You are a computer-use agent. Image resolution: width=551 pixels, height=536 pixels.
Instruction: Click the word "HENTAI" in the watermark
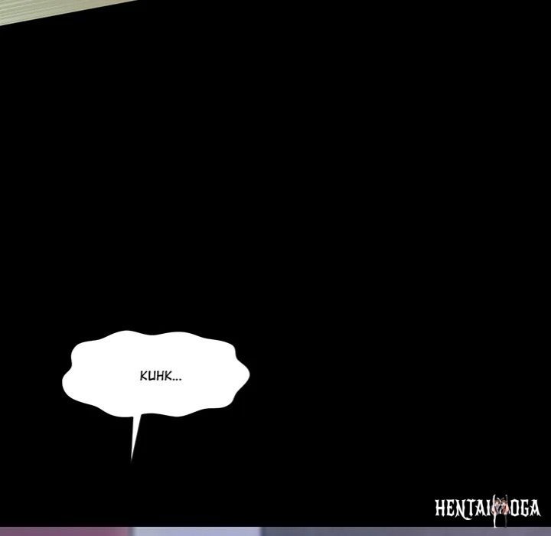click(x=461, y=508)
